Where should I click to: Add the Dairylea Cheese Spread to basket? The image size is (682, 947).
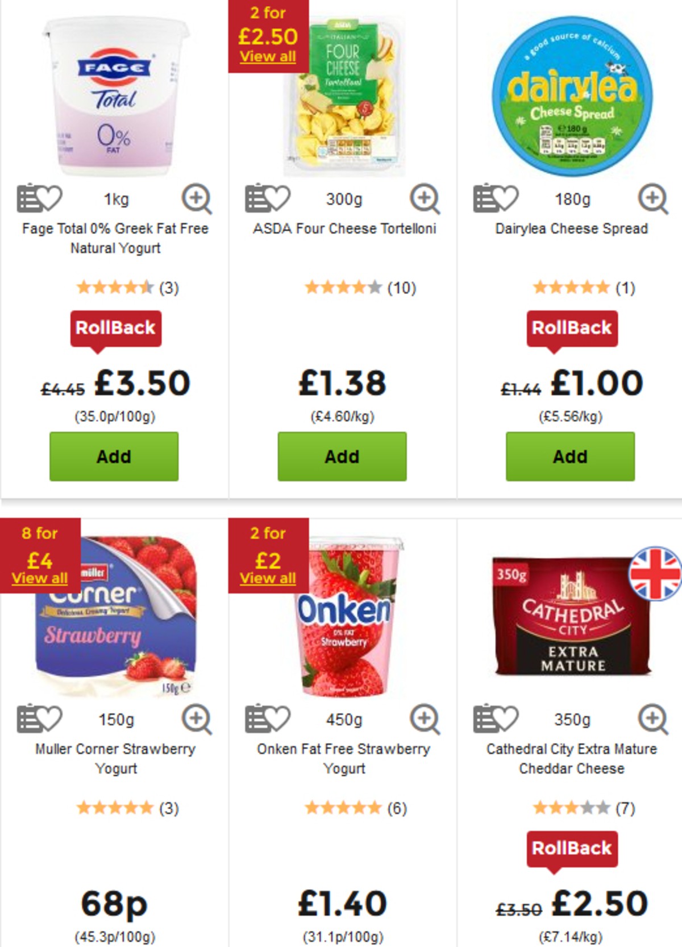(x=569, y=456)
